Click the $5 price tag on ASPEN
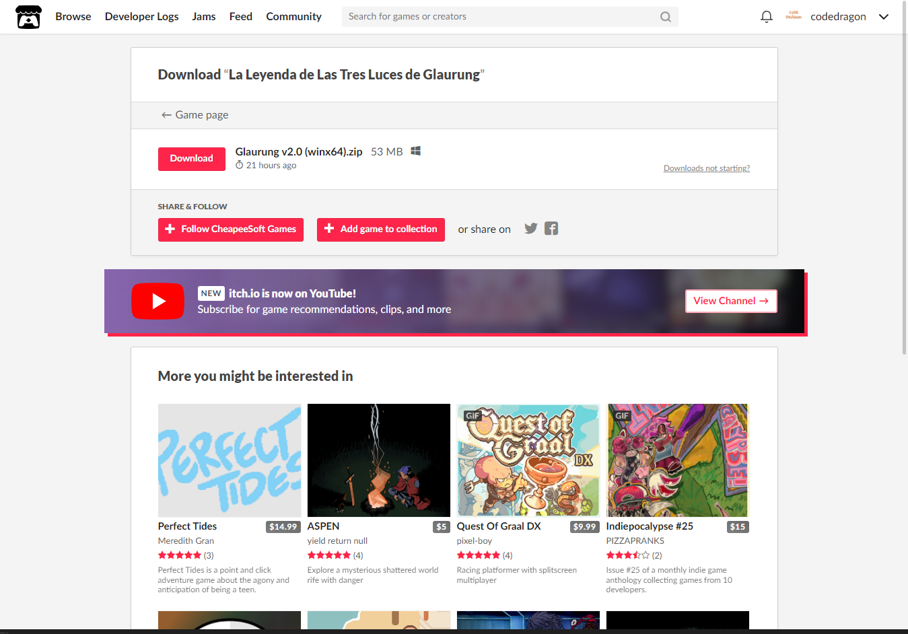The height and width of the screenshot is (634, 908). 442,527
